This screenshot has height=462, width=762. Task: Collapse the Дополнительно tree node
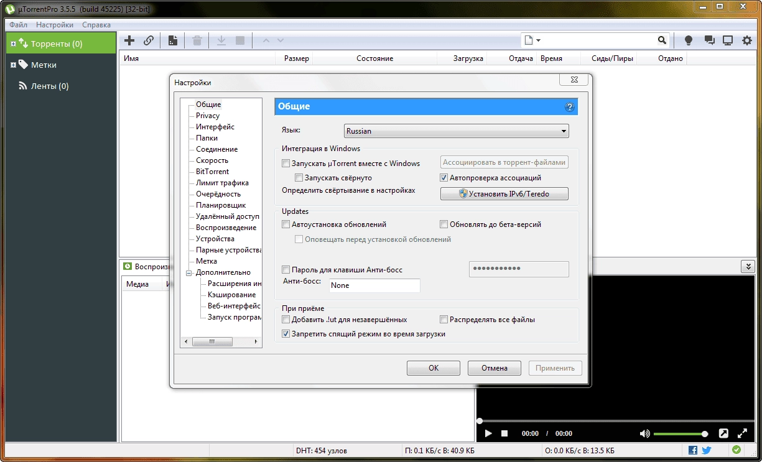pos(189,272)
